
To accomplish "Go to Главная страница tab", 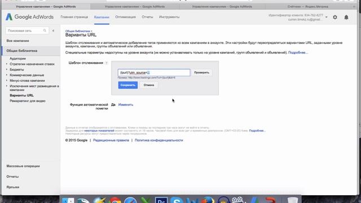I will point(74,17).
